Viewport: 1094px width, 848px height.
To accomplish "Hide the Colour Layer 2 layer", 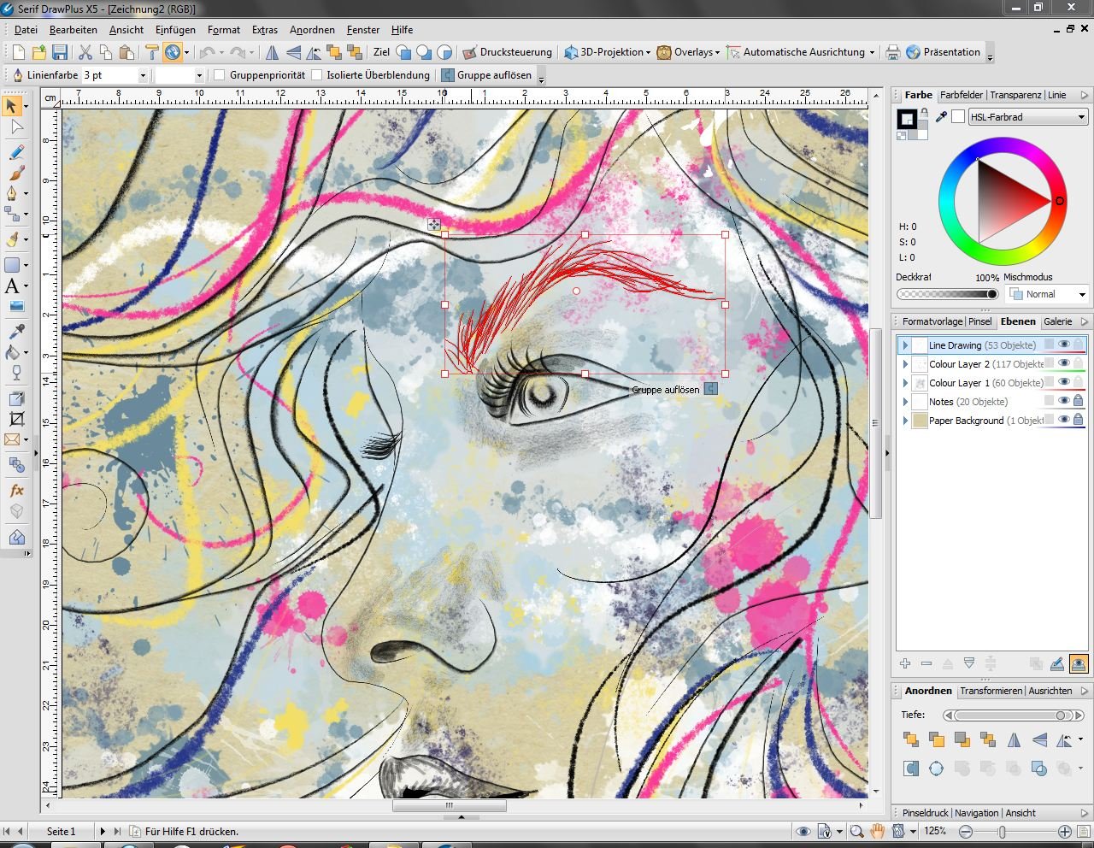I will point(1064,363).
